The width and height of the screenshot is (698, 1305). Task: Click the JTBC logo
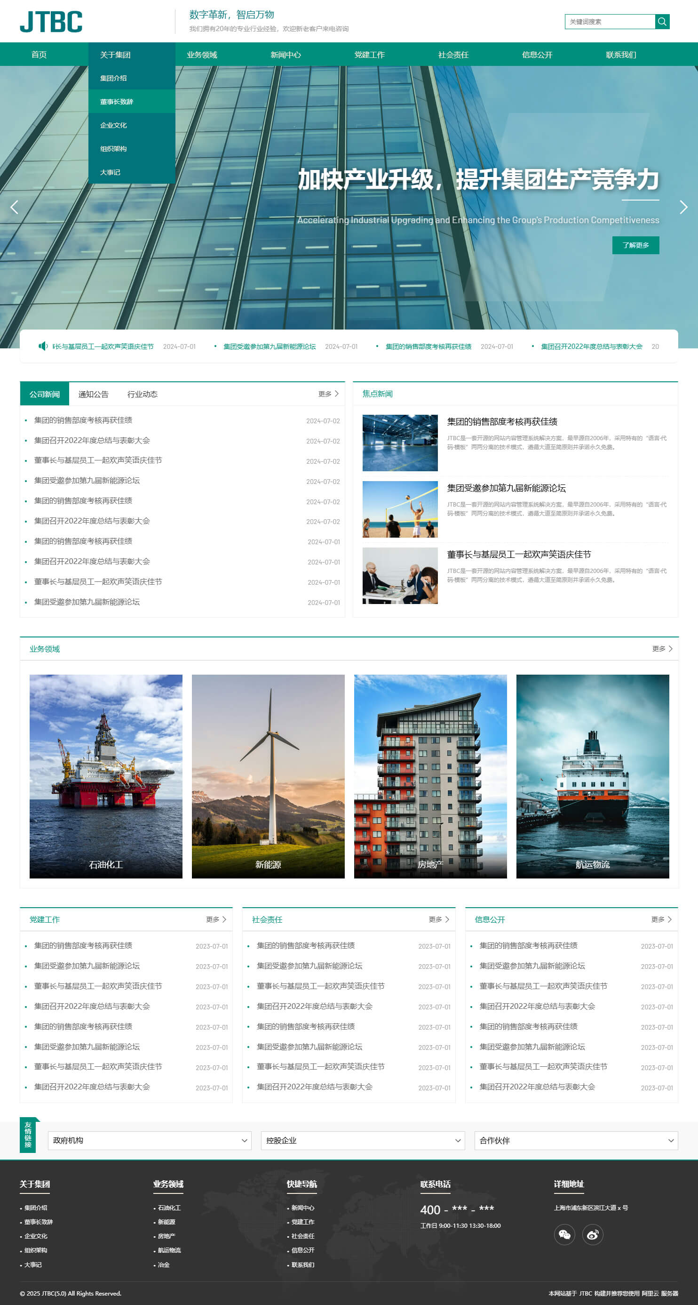click(x=51, y=22)
